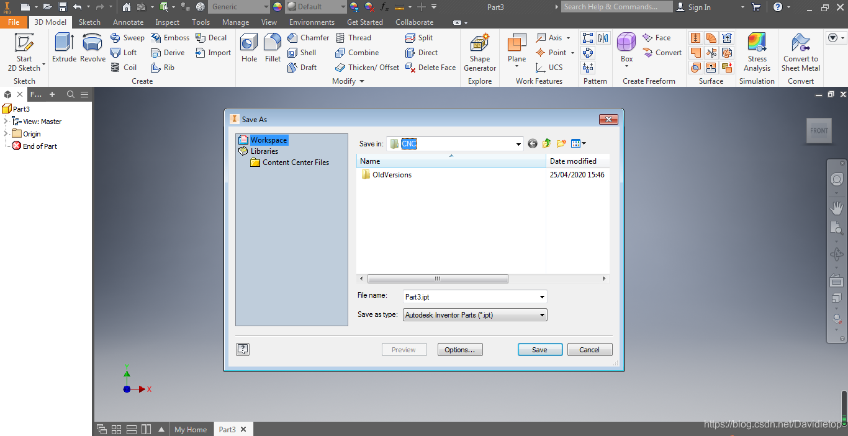Pick the Draft tool
848x436 pixels.
point(302,68)
